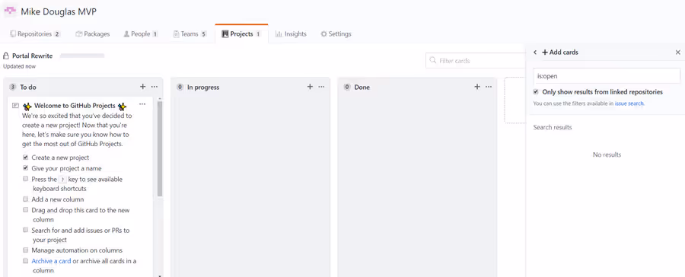
Task: Uncheck Create a new project checkbox
Action: [26, 158]
